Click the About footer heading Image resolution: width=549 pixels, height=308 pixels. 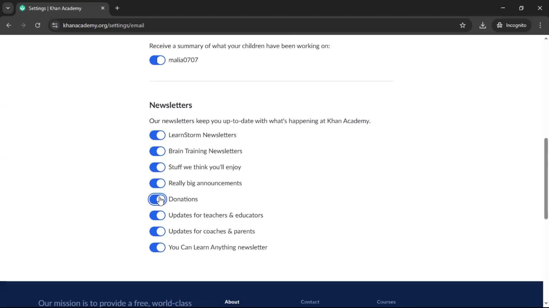(x=232, y=302)
